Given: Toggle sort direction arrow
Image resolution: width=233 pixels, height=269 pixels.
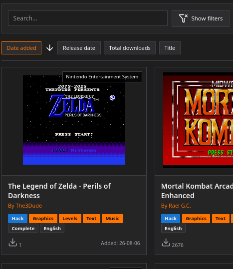Looking at the screenshot, I should (x=49, y=48).
